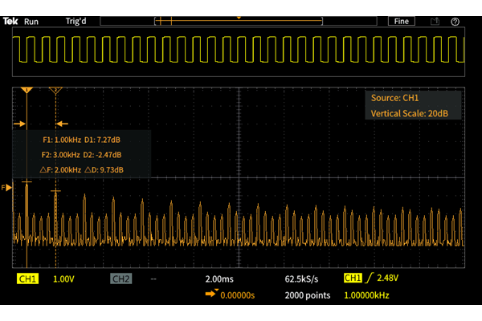Screen dimensions: 482x321
Task: Open the Vertical Scale 20dB setting
Action: click(415, 114)
